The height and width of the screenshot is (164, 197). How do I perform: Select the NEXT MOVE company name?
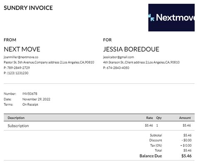22,49
